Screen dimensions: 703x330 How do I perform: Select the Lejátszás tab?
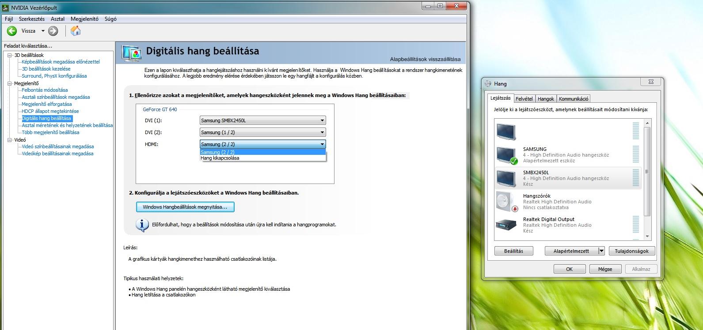pyautogui.click(x=500, y=98)
